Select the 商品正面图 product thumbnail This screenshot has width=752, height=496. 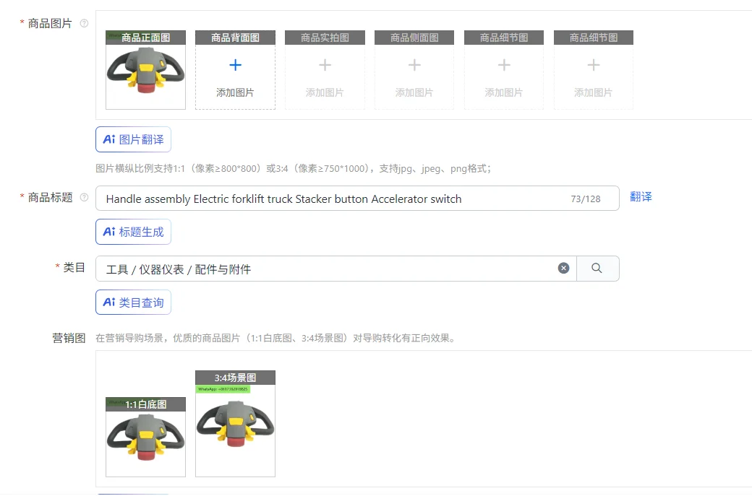pyautogui.click(x=146, y=70)
